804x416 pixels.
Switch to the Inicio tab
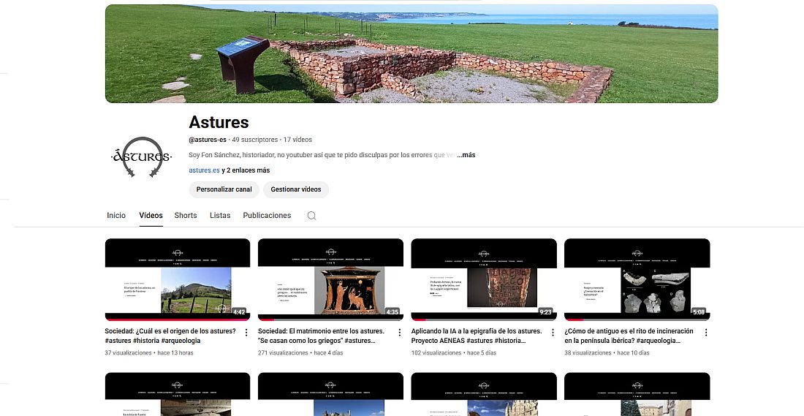coord(116,216)
